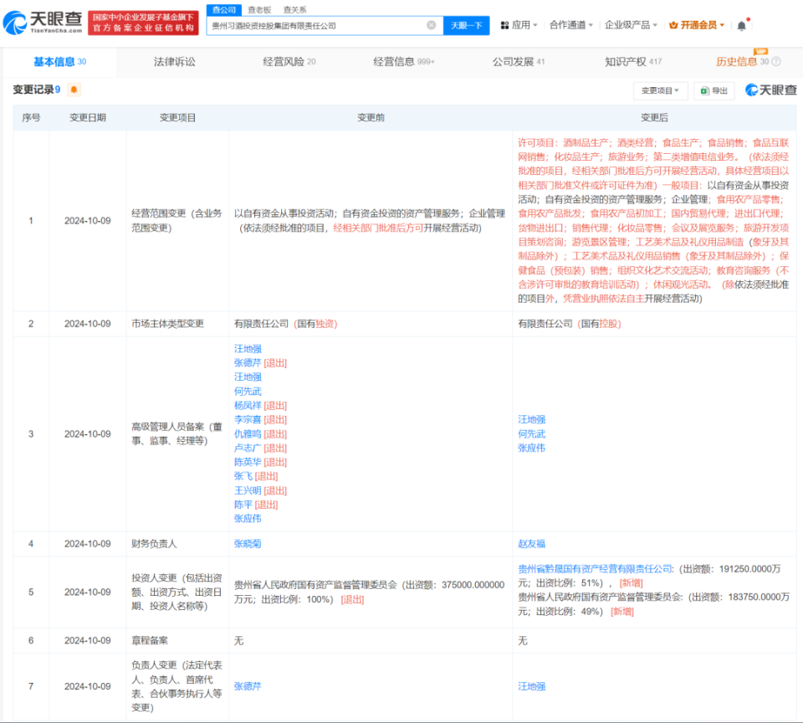This screenshot has width=803, height=723.
Task: Open 李宗喜 link in the 变更前 list
Action: click(248, 419)
